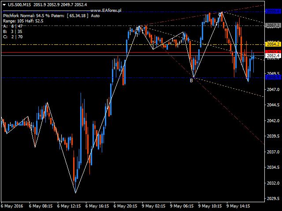
Task: Click 2032.0 on the price axis
Action: point(273,183)
